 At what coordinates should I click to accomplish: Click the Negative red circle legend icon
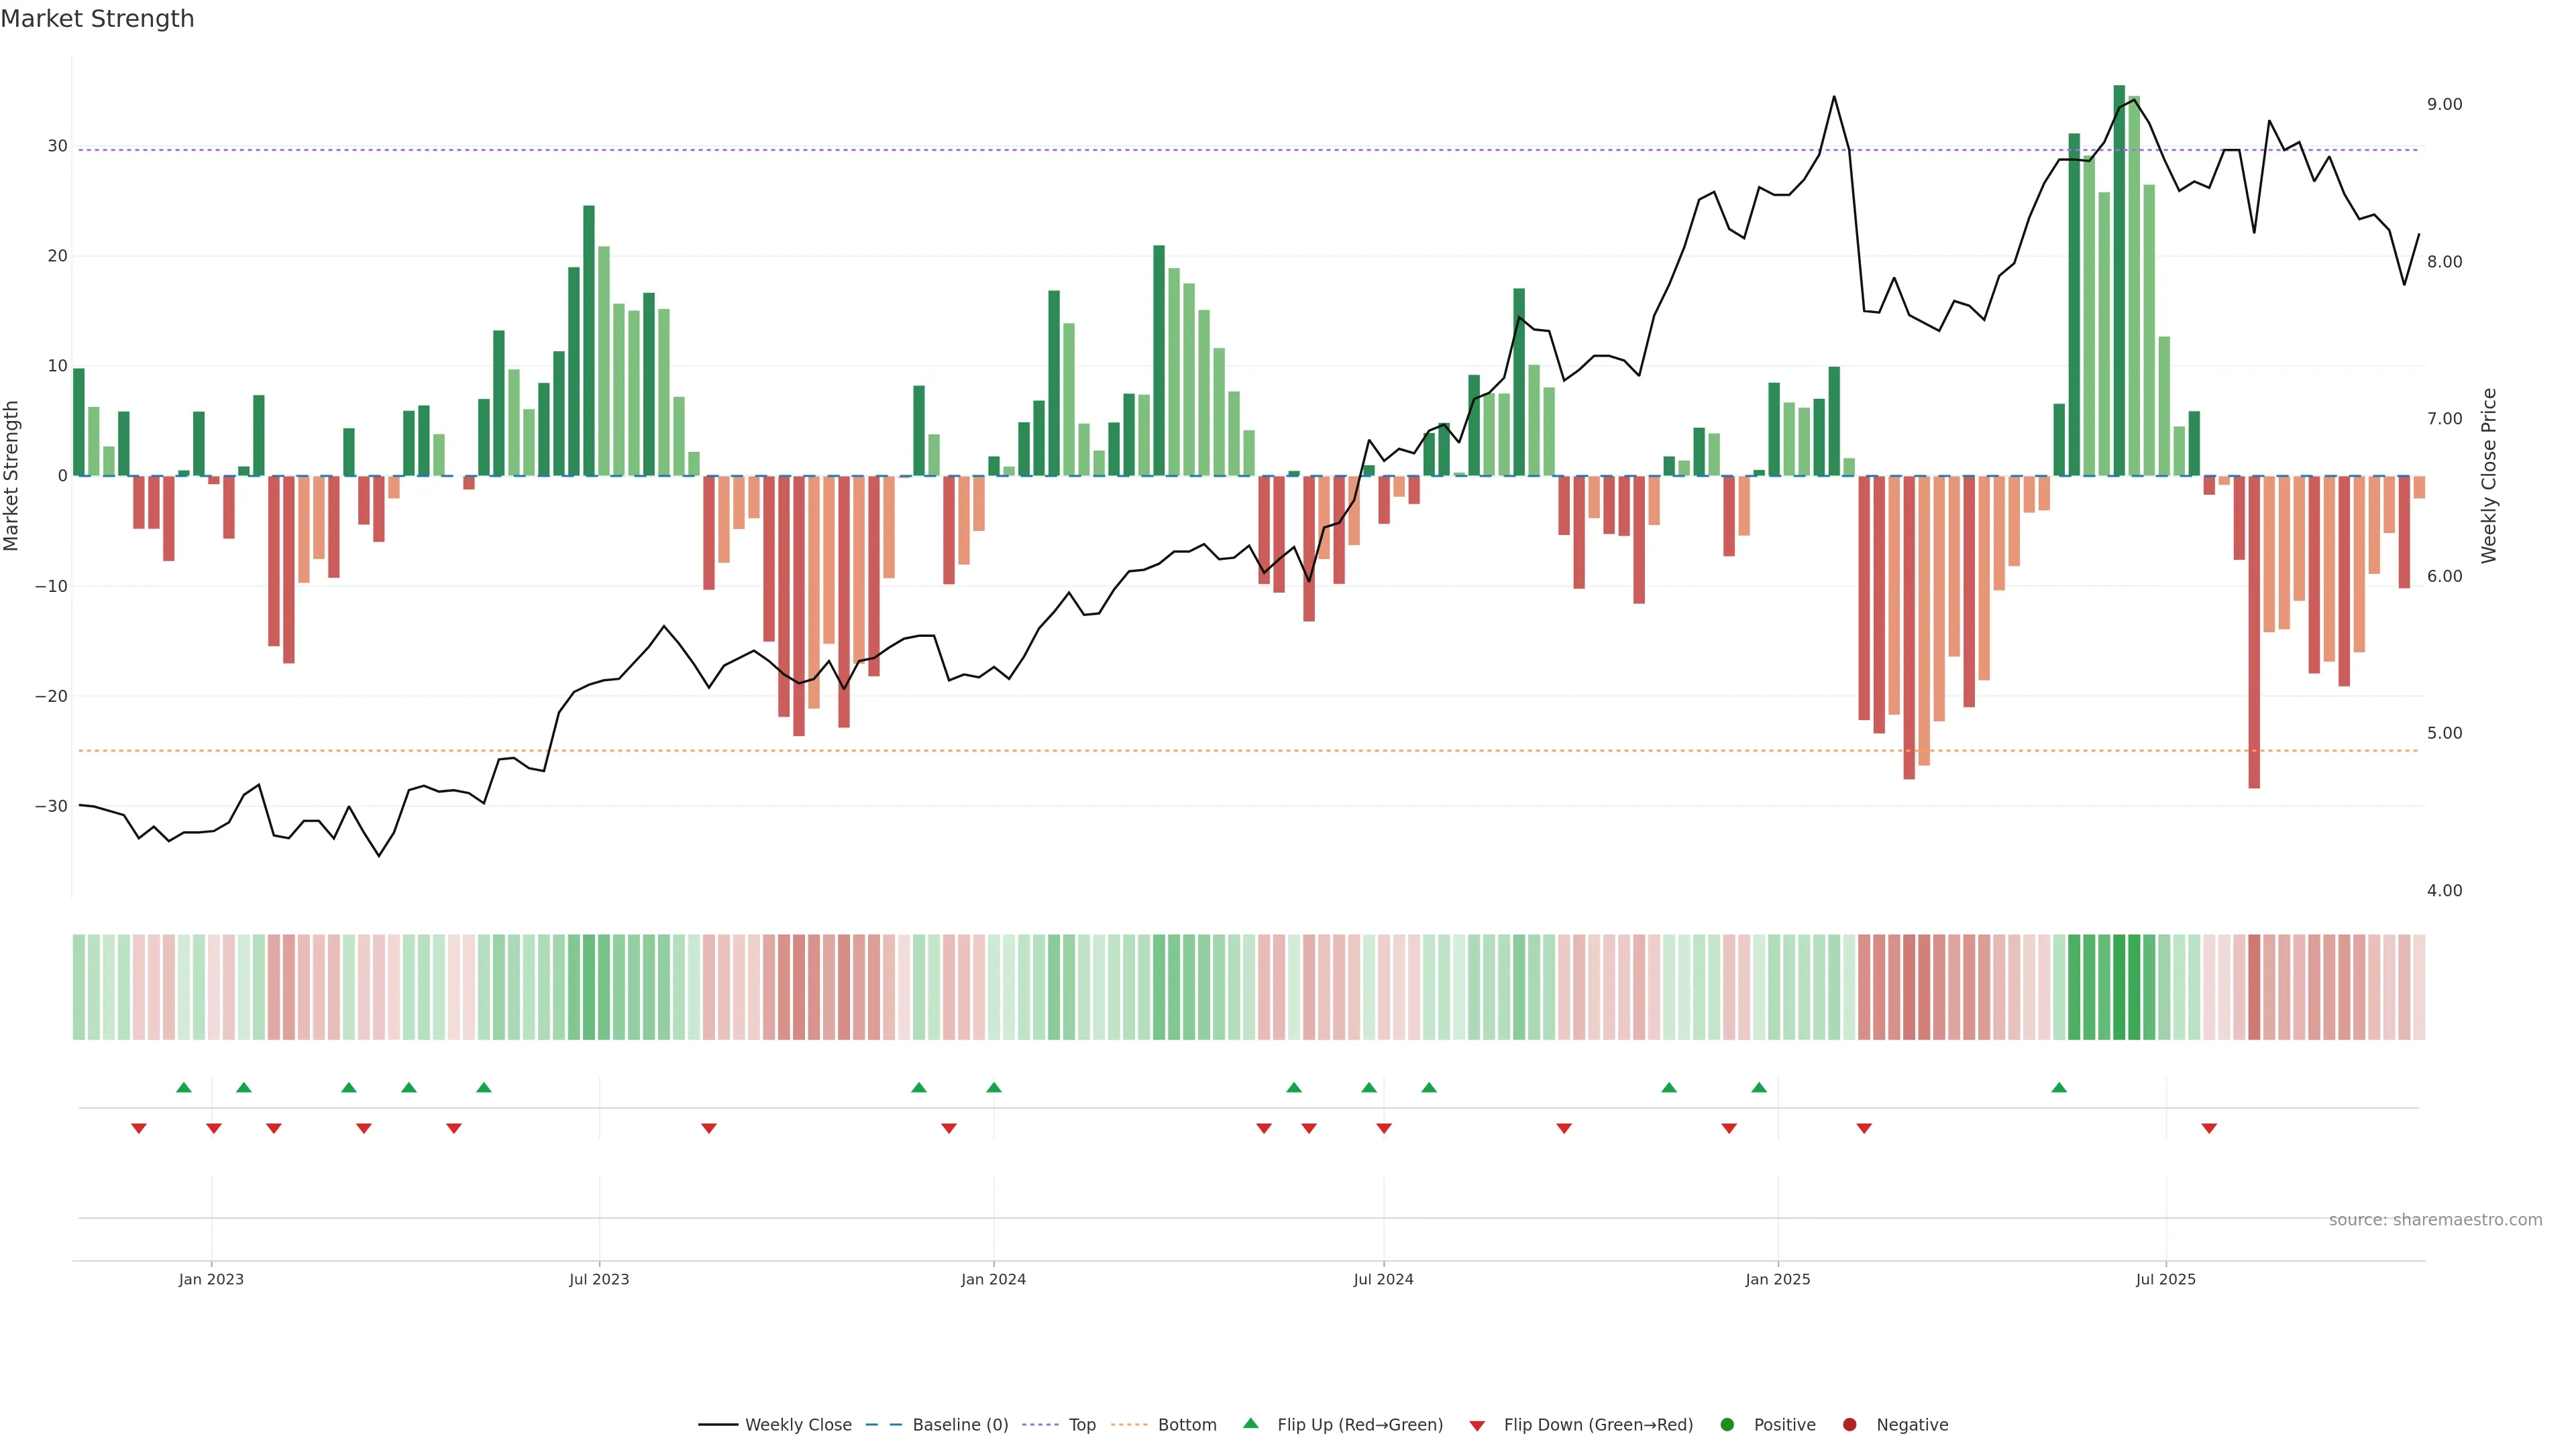pyautogui.click(x=1849, y=1425)
